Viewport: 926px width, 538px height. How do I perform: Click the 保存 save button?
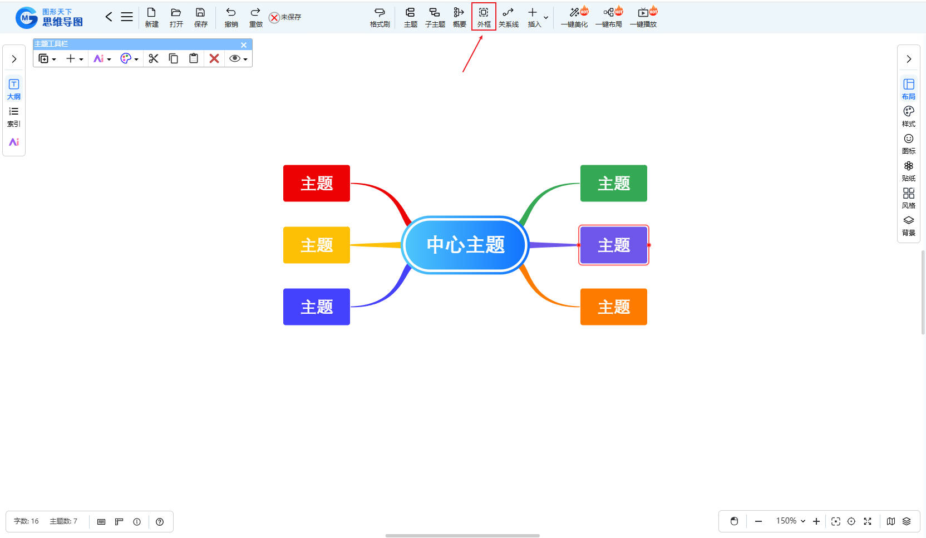pos(200,17)
